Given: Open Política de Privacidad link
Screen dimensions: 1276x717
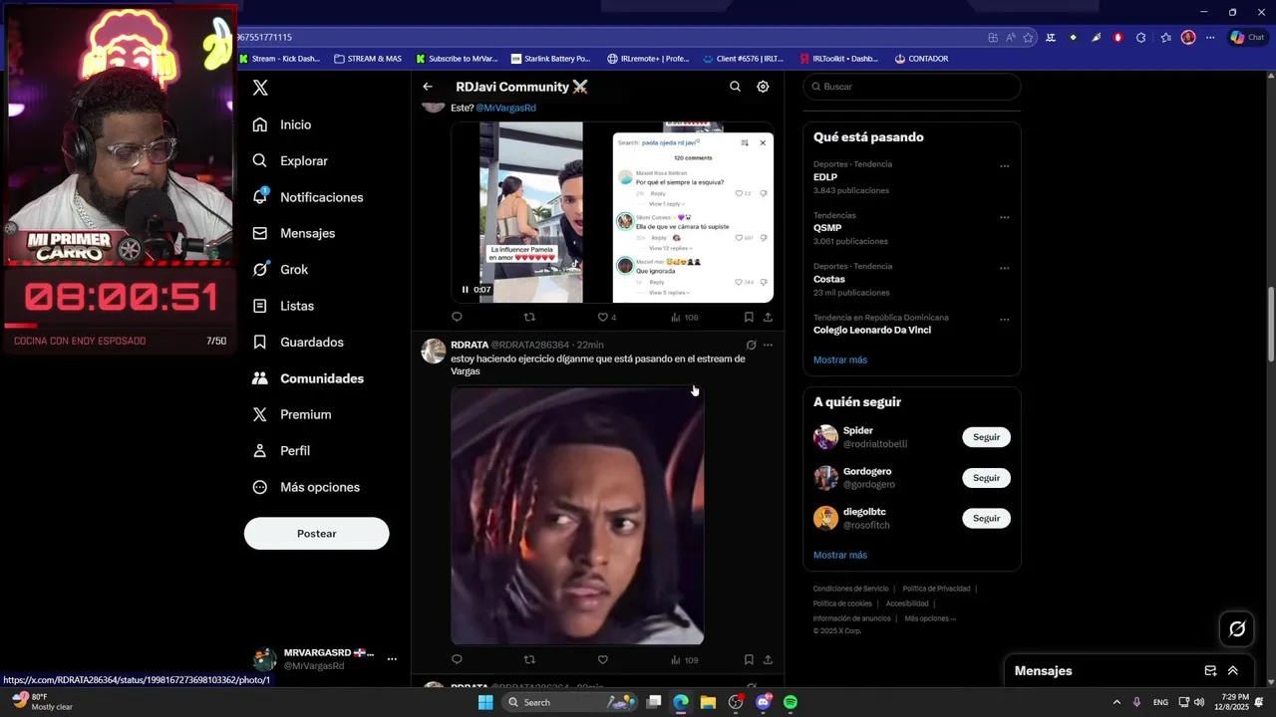Looking at the screenshot, I should (936, 589).
